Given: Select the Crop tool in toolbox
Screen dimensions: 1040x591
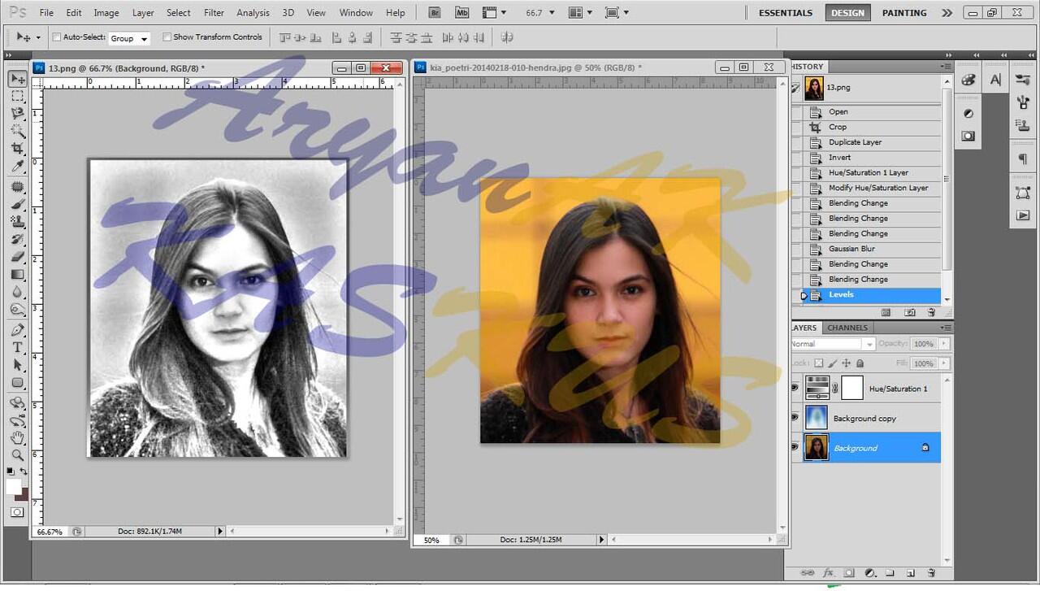Looking at the screenshot, I should click(x=17, y=149).
